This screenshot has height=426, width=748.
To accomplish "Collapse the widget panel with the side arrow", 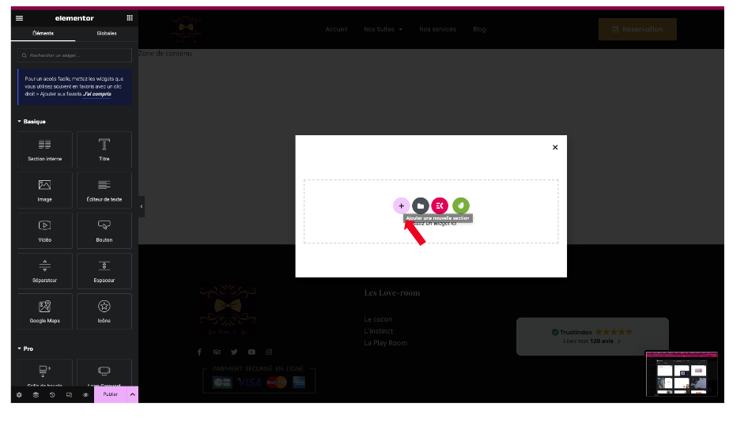I will tap(142, 206).
